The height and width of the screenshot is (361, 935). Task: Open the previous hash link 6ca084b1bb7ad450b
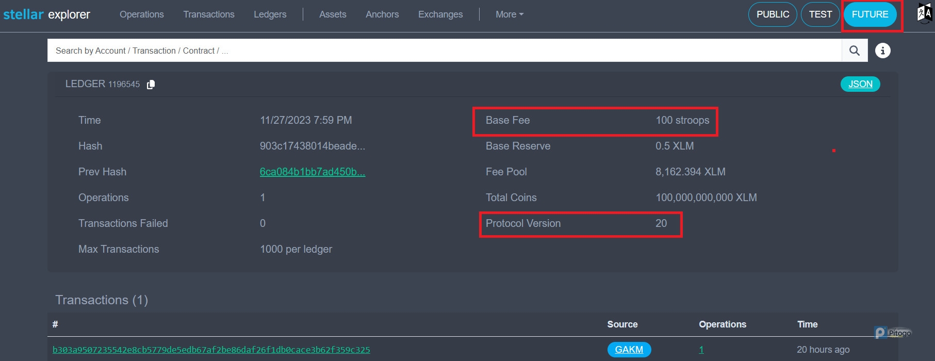pos(312,172)
